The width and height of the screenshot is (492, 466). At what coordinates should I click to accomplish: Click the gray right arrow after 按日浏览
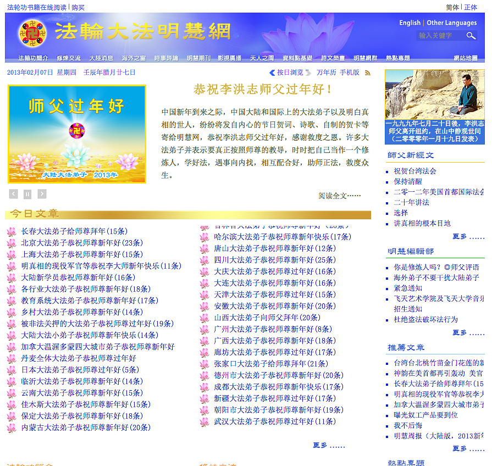coord(308,73)
